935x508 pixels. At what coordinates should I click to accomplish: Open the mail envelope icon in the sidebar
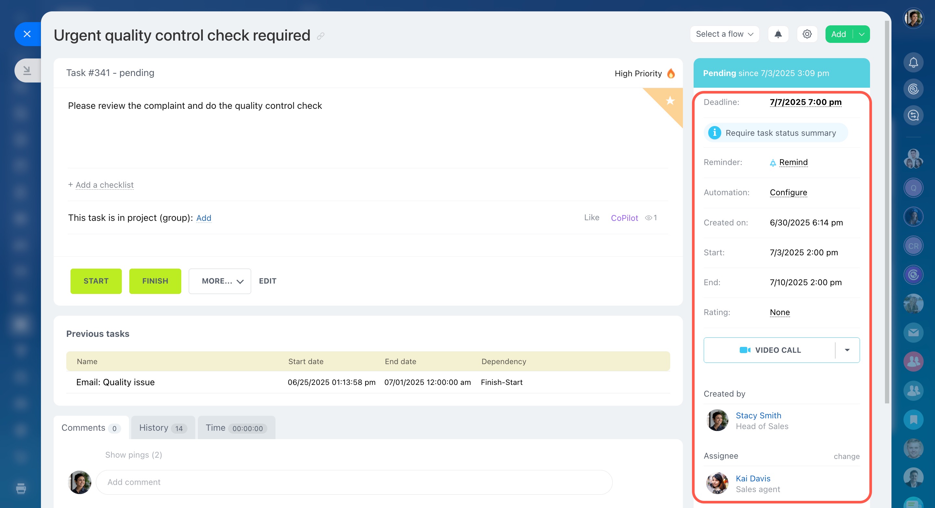click(913, 332)
